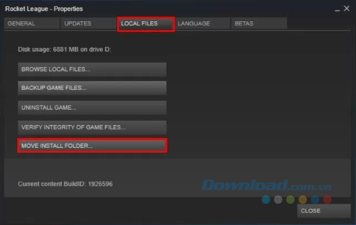
Task: Start Backup Game Files
Action: coord(92,88)
